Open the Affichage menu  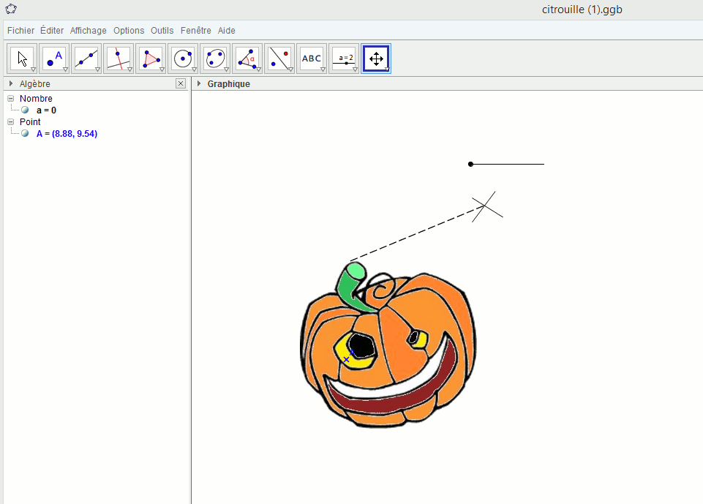click(x=89, y=31)
